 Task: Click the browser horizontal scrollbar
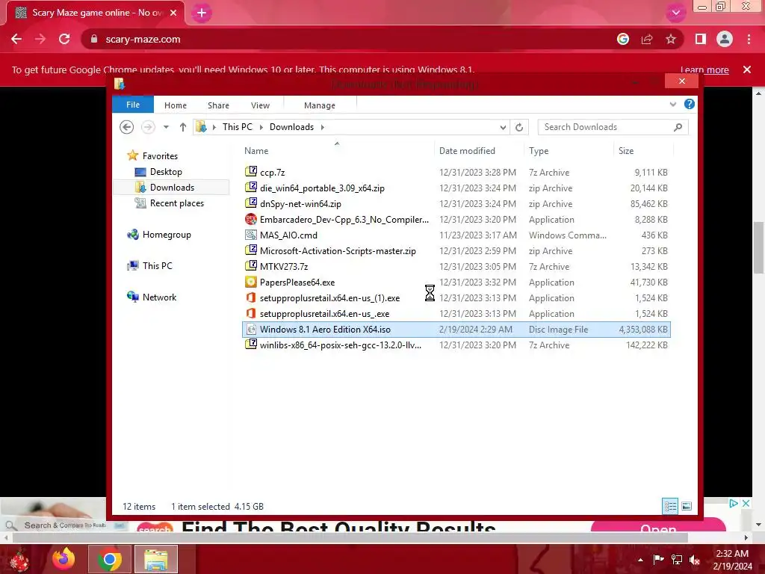click(x=350, y=537)
